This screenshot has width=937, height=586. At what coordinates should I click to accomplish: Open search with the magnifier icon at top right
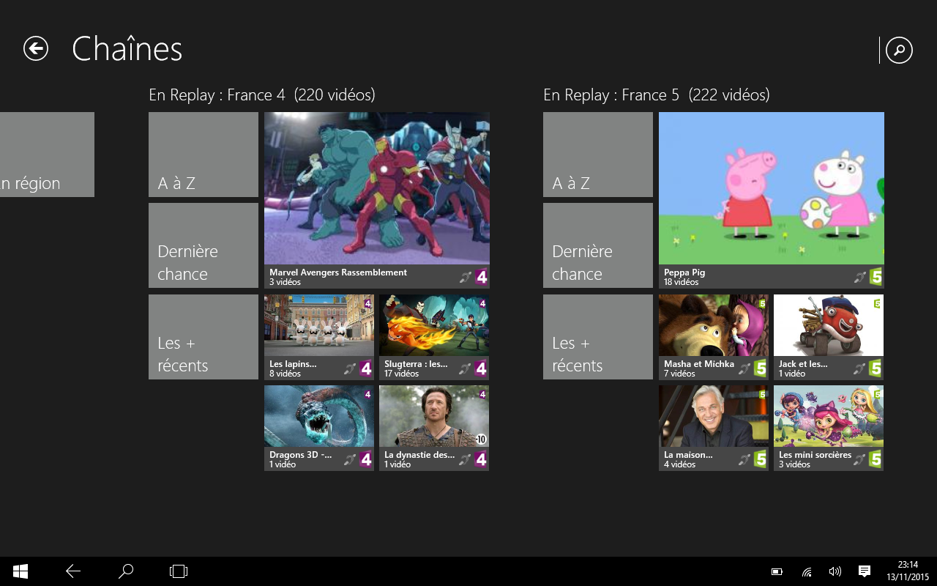[x=899, y=51]
